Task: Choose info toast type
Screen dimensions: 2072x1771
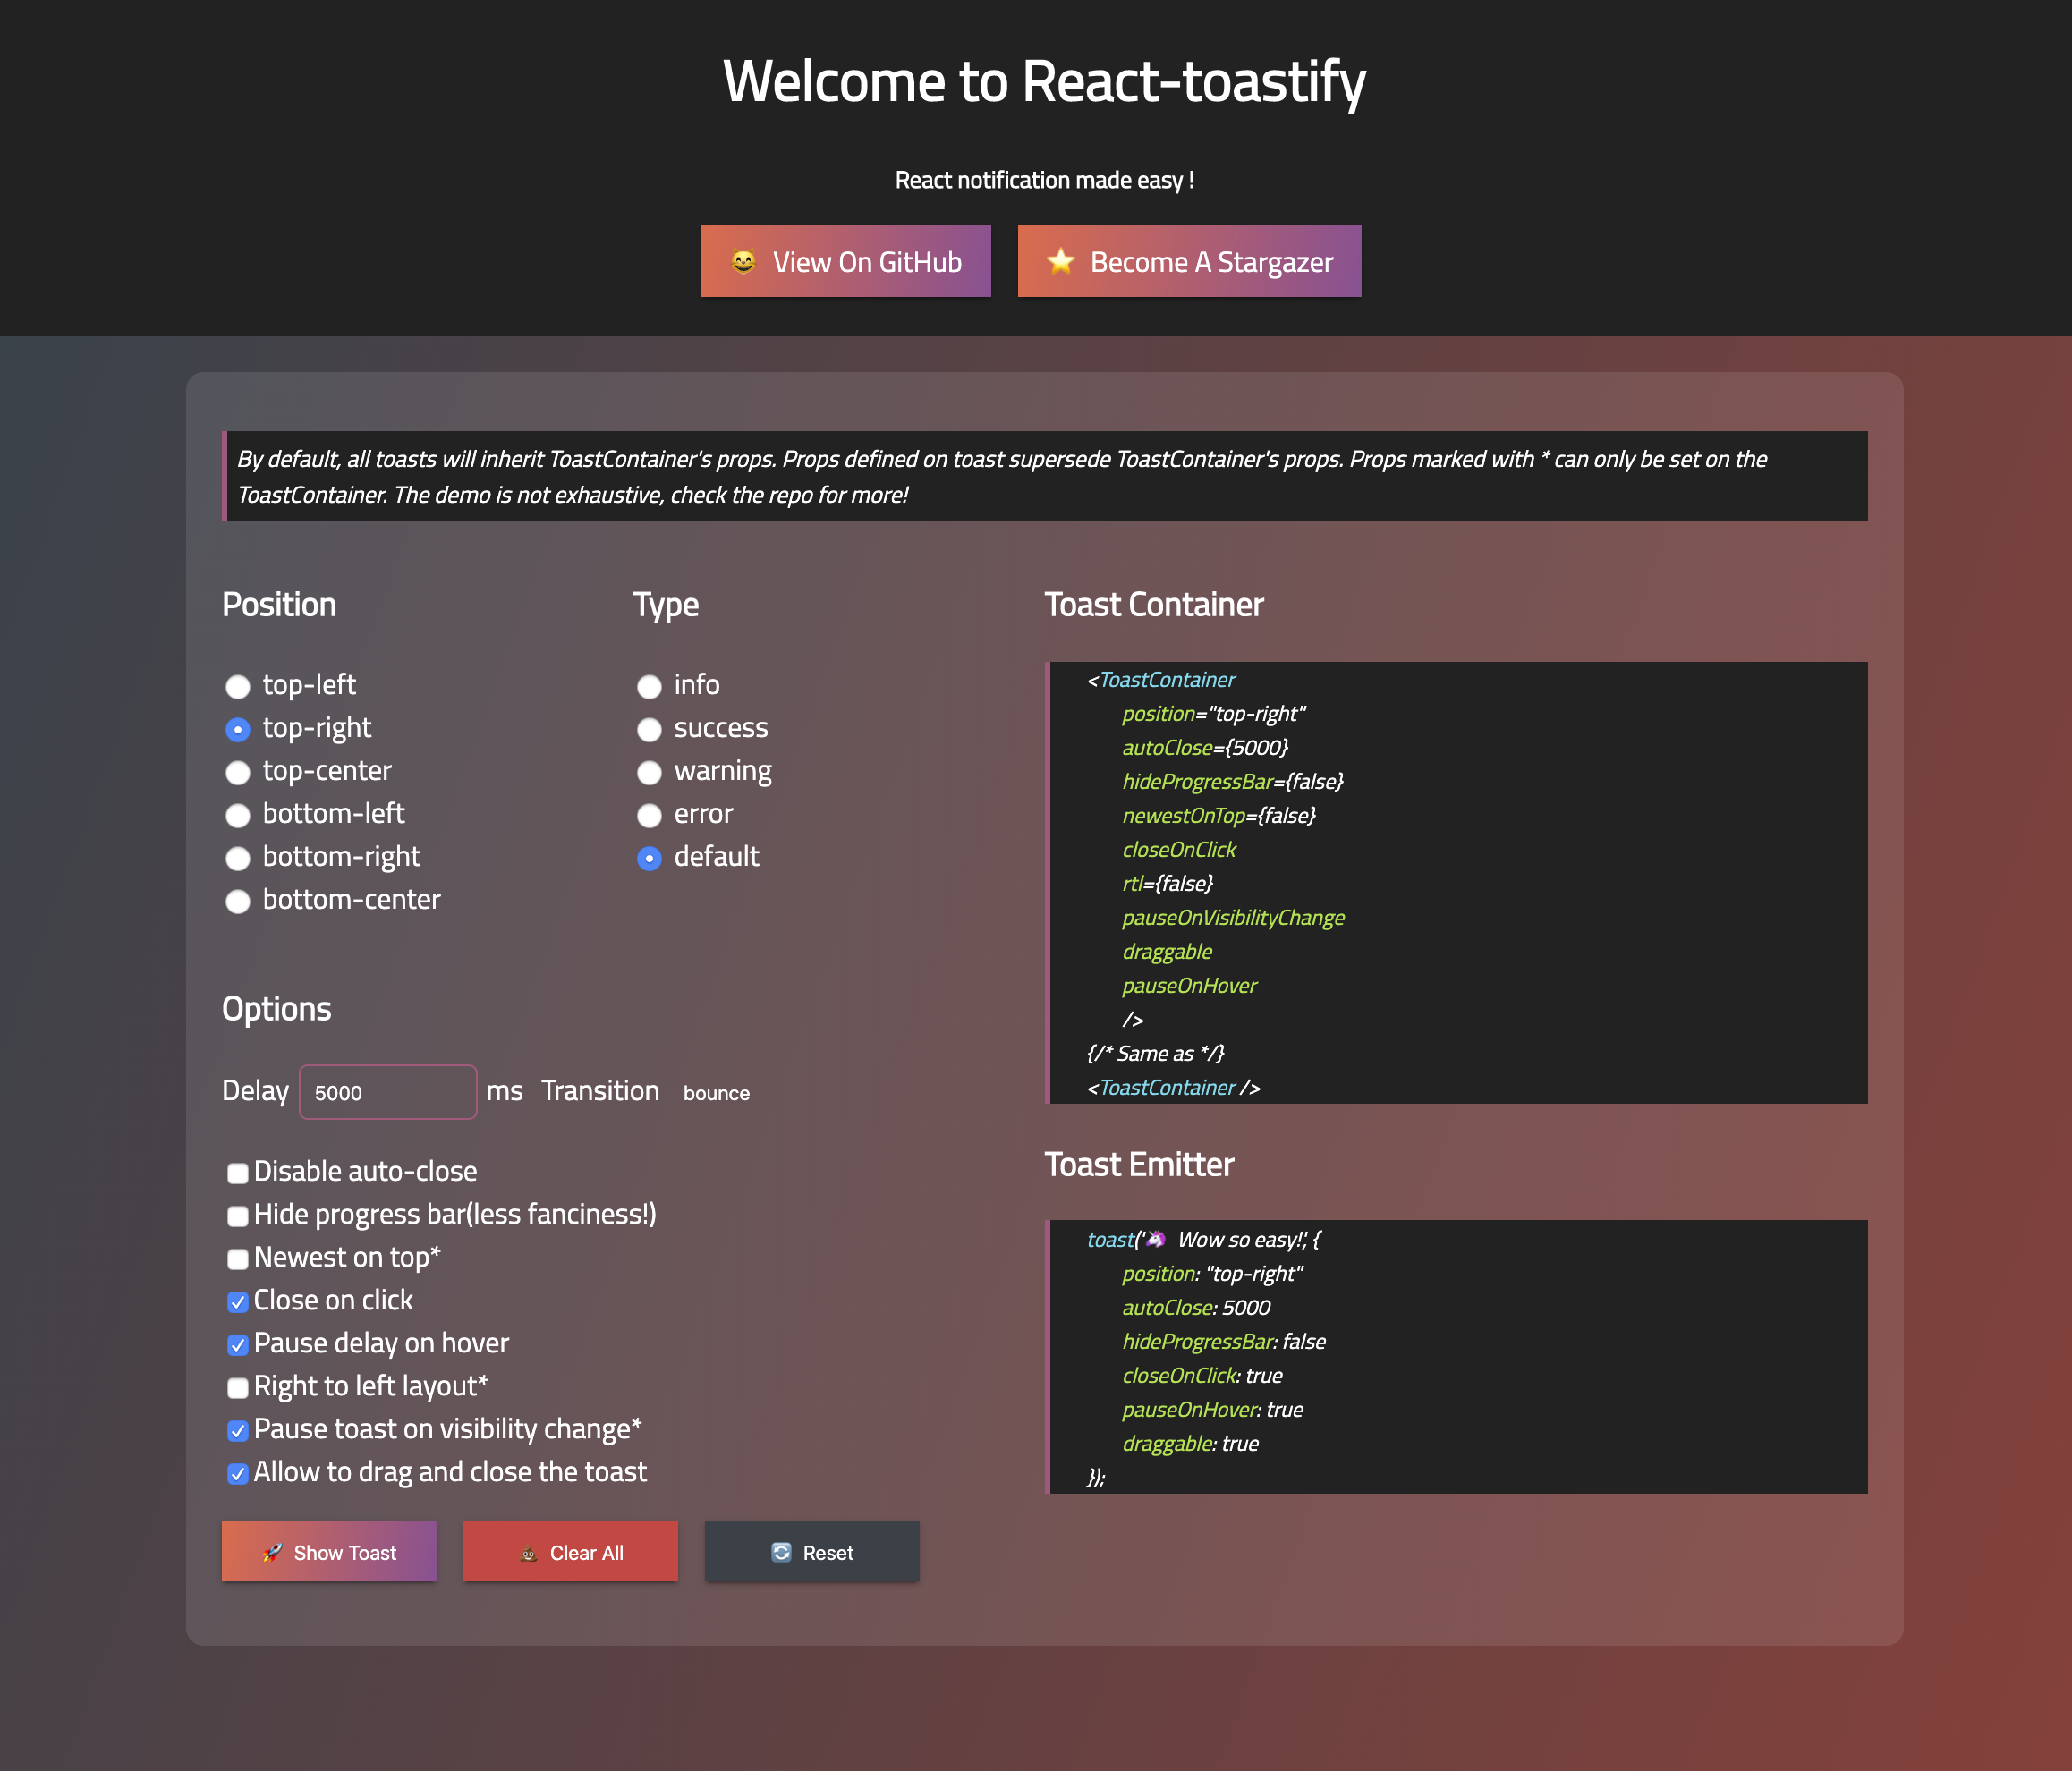Action: (649, 686)
